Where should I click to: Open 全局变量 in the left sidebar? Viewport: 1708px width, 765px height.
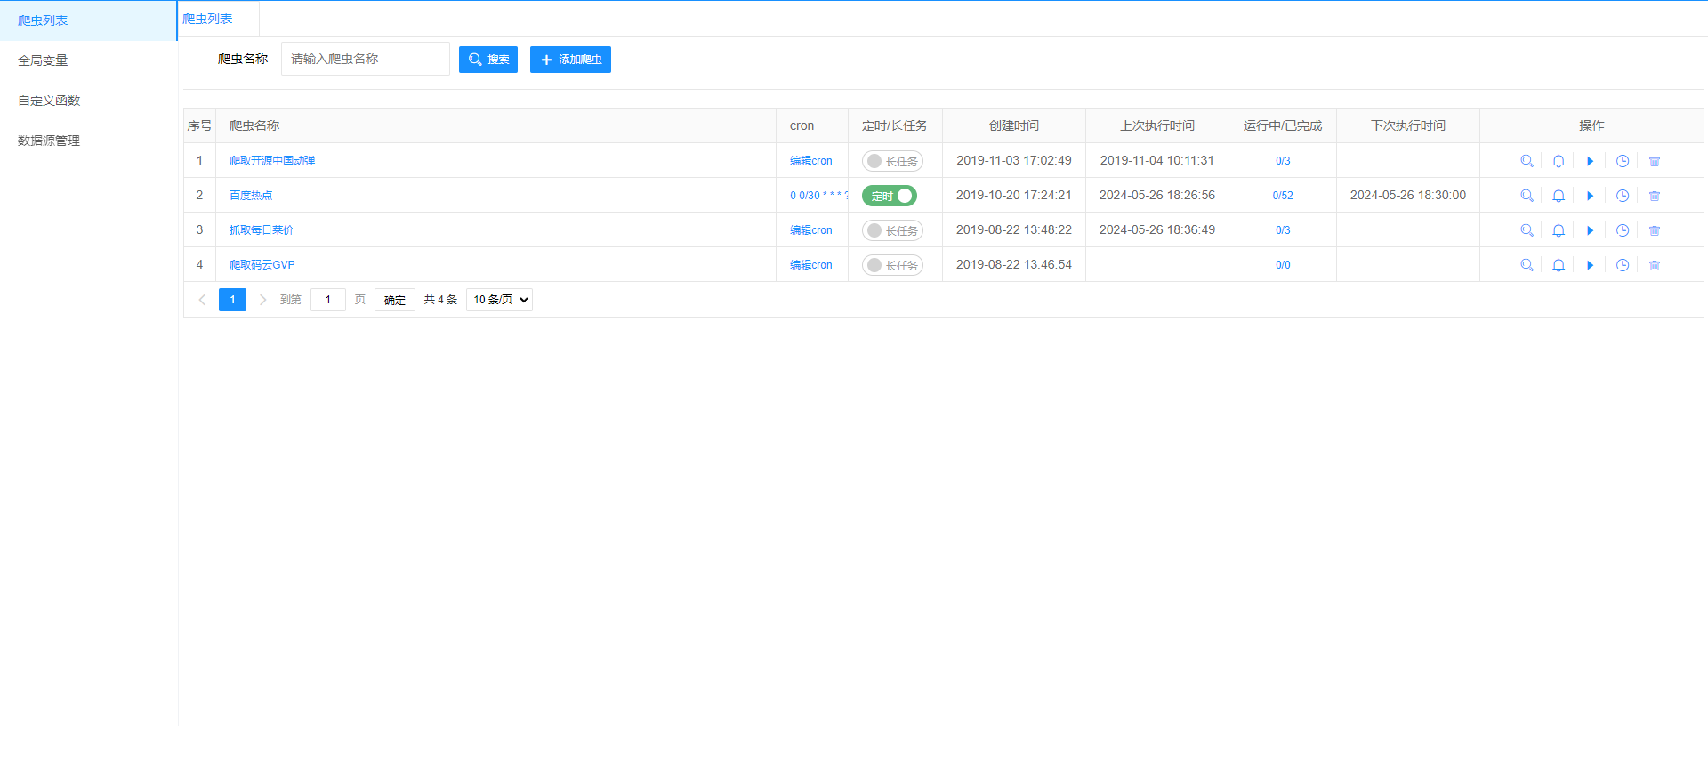coord(88,60)
